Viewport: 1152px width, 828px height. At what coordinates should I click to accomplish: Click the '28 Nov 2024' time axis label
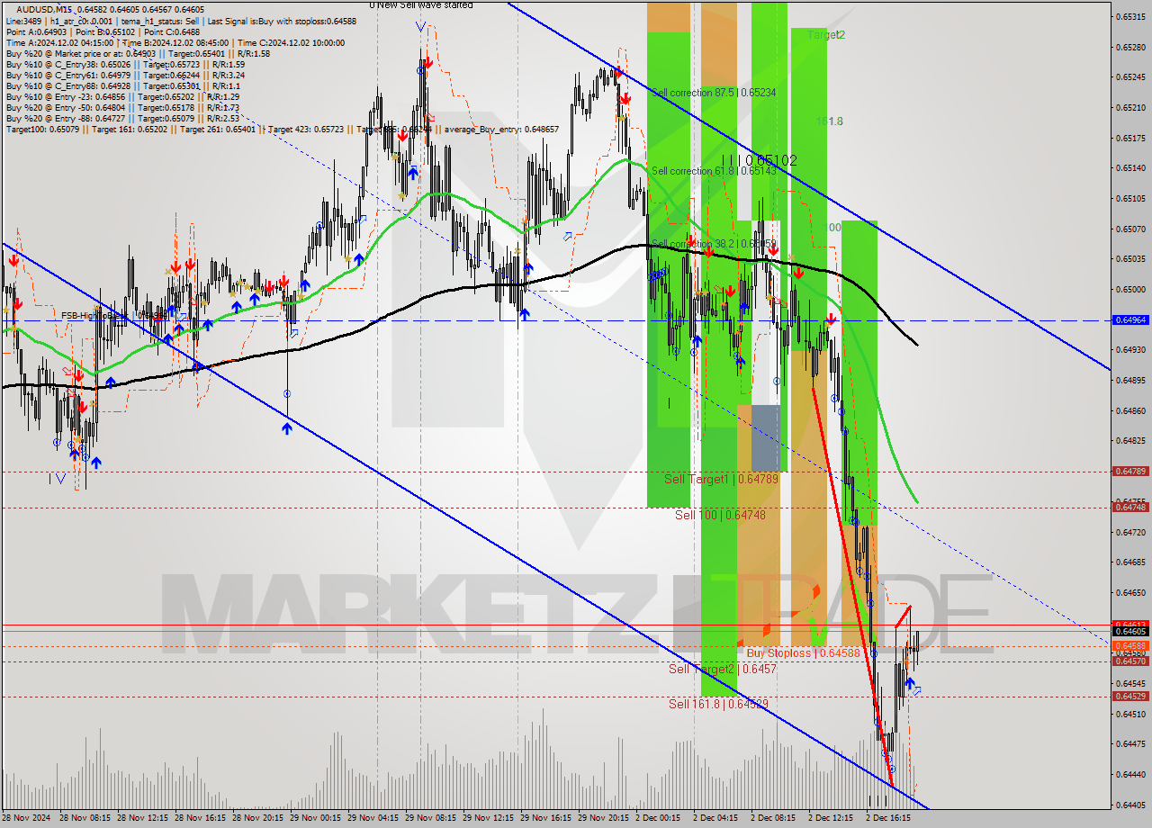click(x=27, y=818)
